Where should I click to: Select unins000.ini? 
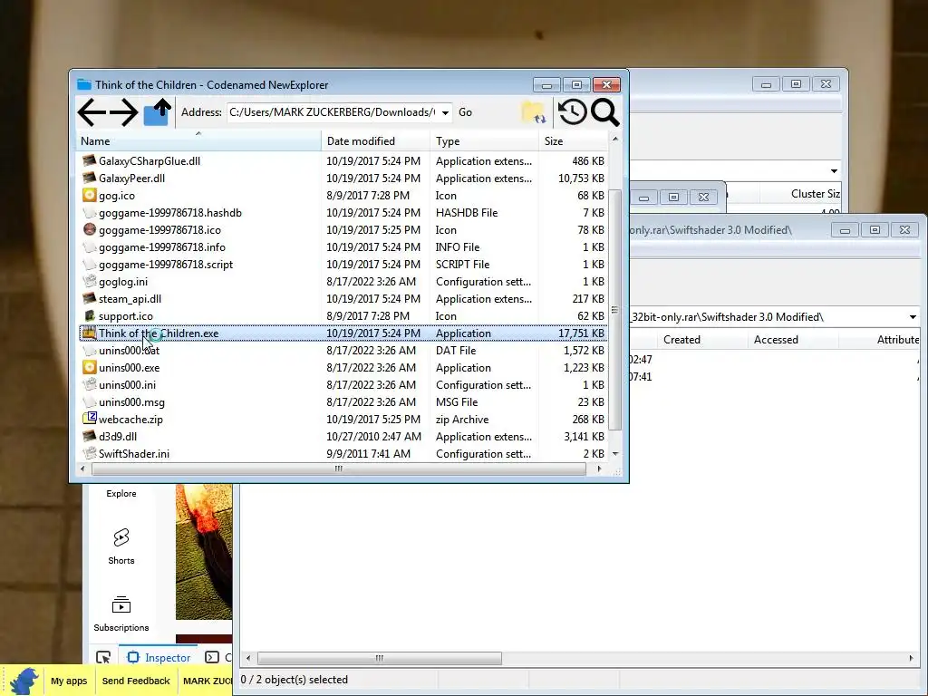coord(127,384)
